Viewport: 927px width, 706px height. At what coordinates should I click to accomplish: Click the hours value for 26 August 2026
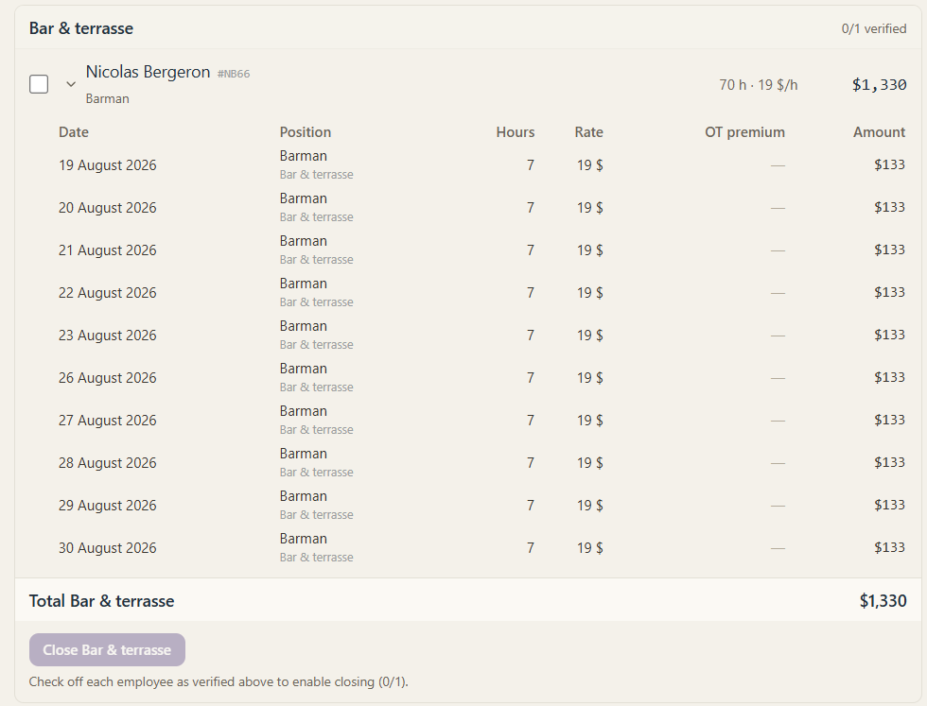pyautogui.click(x=531, y=377)
